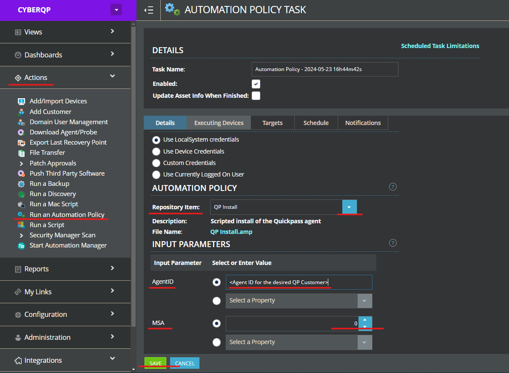Select AgentID Select a Property radio button
This screenshot has height=373, width=509.
tap(216, 301)
